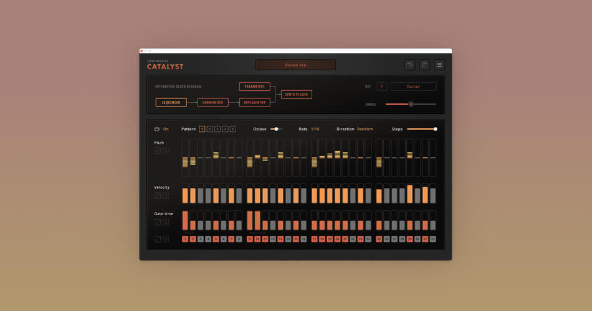Click the tall gate time bar of step 9
Image resolution: width=592 pixels, height=311 pixels.
249,221
